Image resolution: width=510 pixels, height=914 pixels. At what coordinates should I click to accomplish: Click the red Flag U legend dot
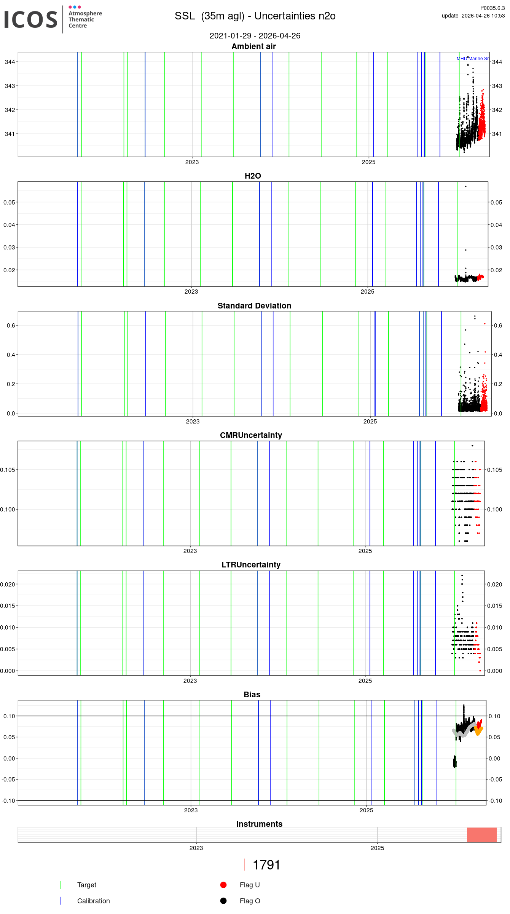tap(223, 885)
